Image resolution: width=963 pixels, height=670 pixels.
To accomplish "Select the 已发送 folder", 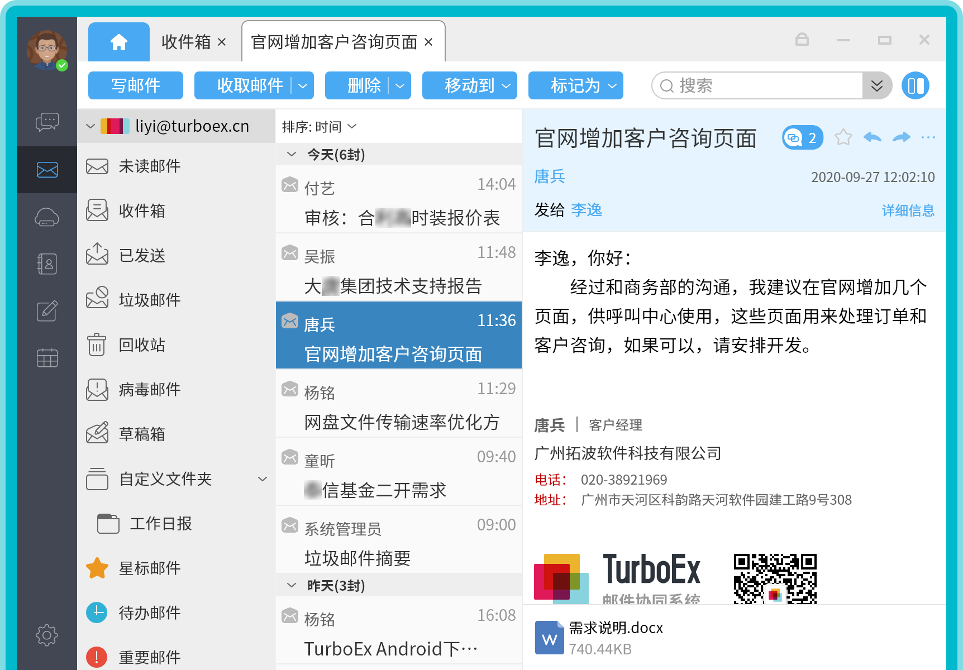I will (142, 255).
